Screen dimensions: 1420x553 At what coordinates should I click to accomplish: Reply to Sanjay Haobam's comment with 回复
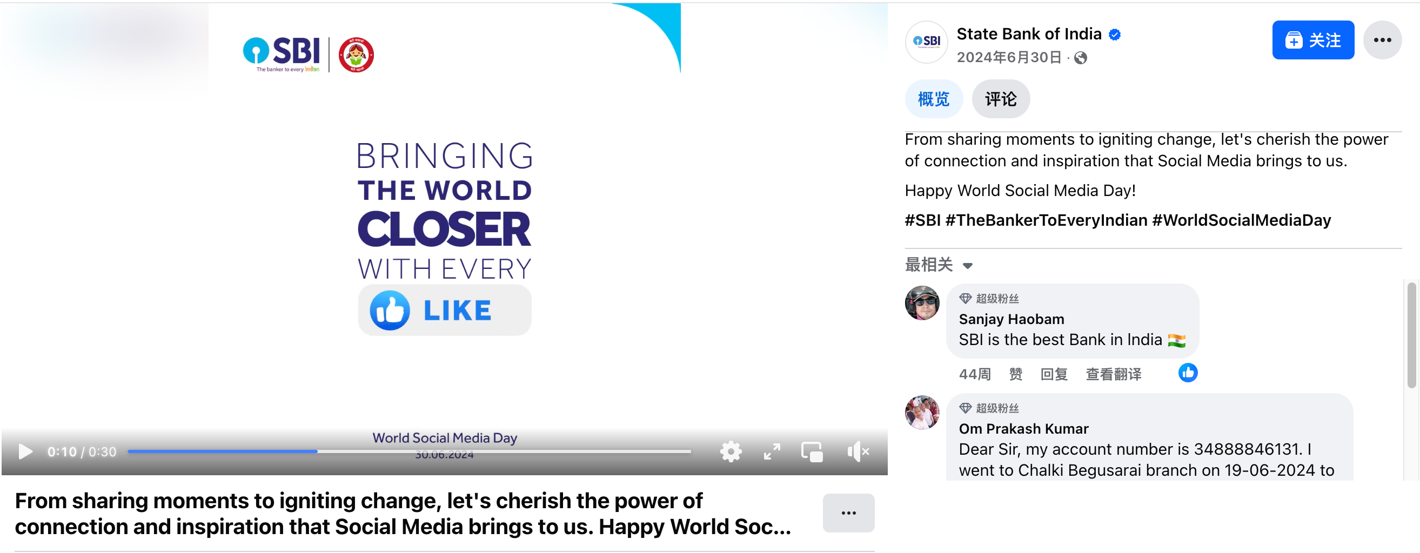pos(1054,375)
